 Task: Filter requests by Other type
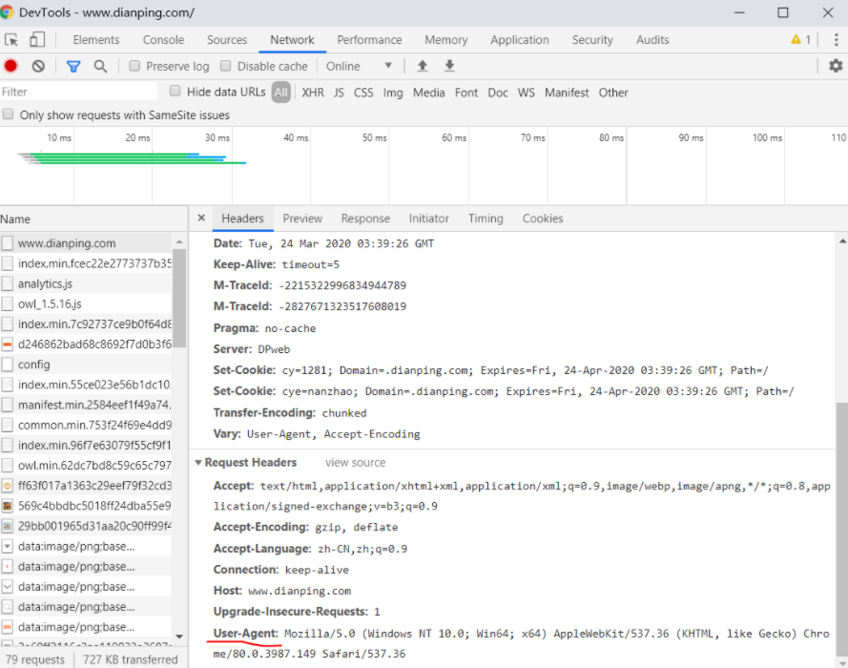613,93
